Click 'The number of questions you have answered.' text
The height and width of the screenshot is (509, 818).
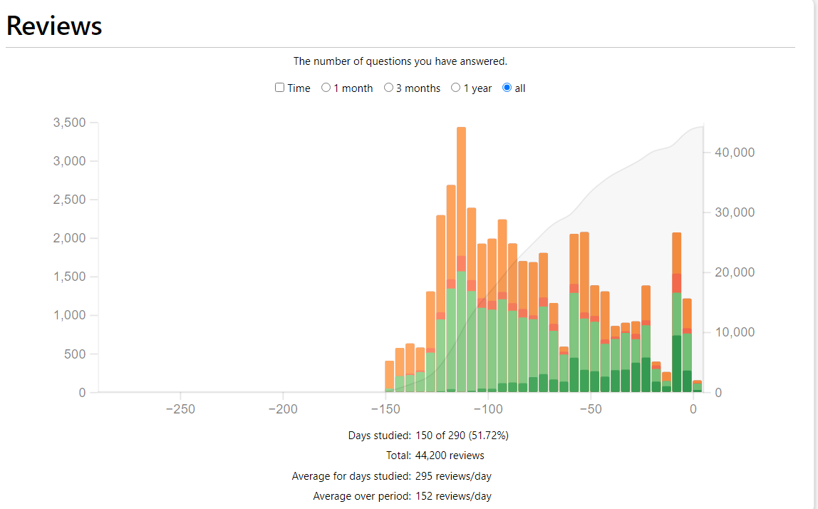[400, 61]
